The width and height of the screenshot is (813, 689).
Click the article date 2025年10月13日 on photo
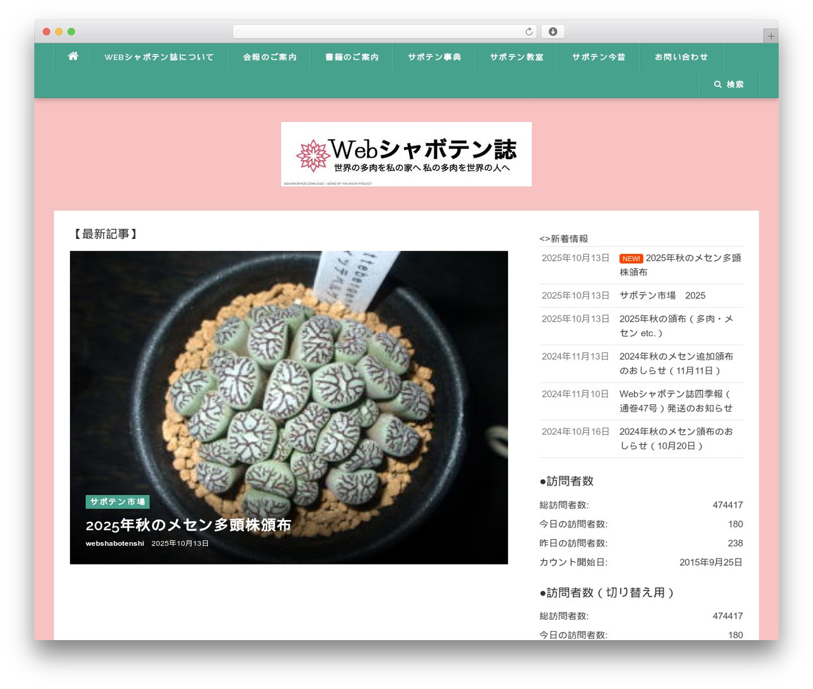[180, 543]
